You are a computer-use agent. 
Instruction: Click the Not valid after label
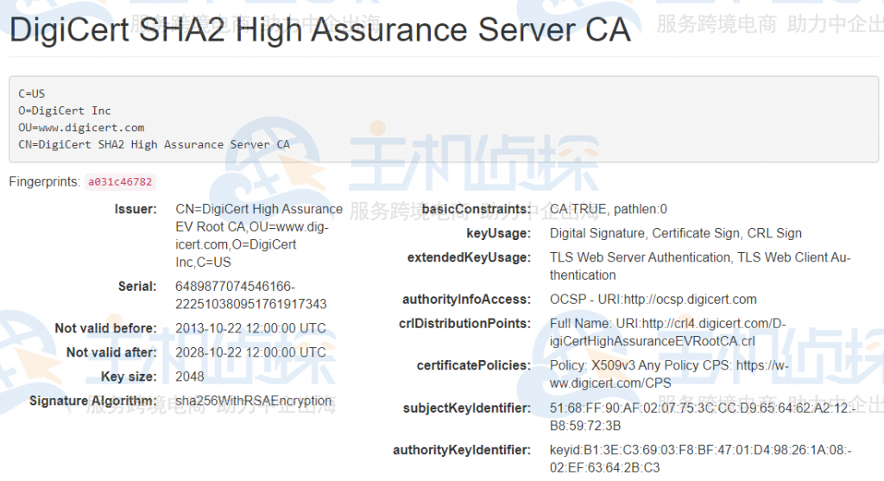[111, 352]
